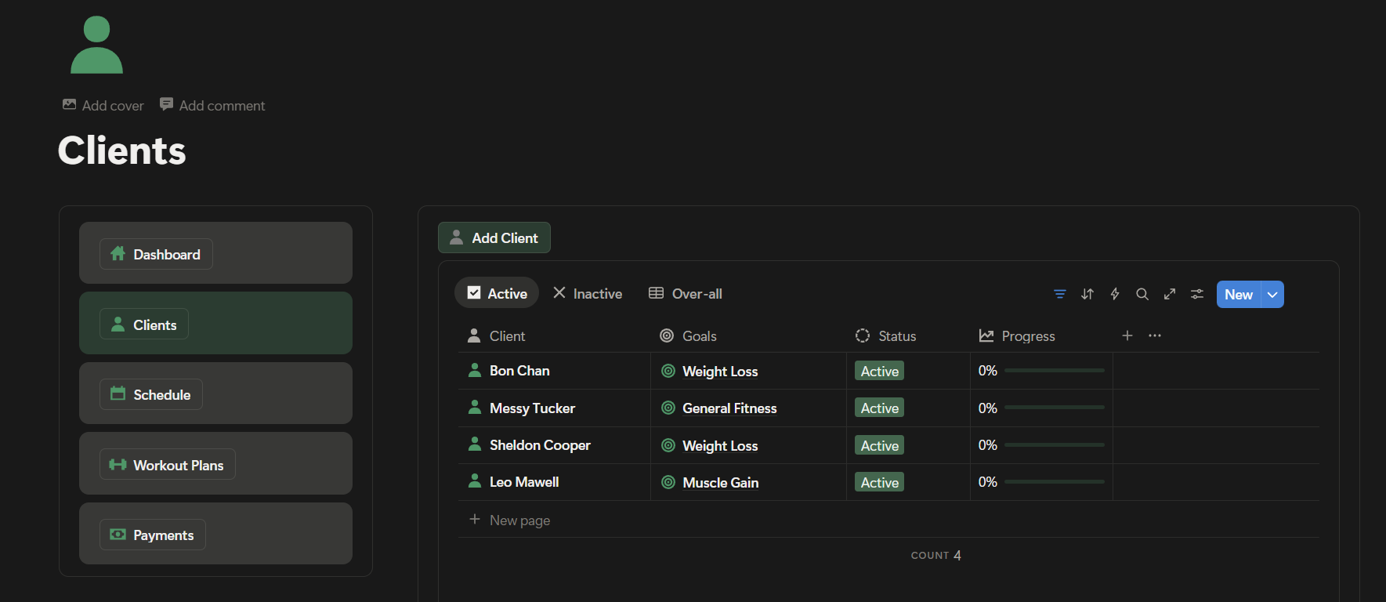Image resolution: width=1386 pixels, height=602 pixels.
Task: Open the Status column header menu
Action: click(885, 335)
